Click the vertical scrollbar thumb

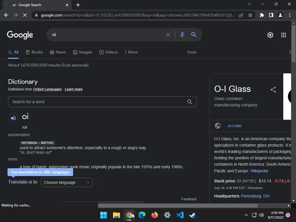(293, 44)
